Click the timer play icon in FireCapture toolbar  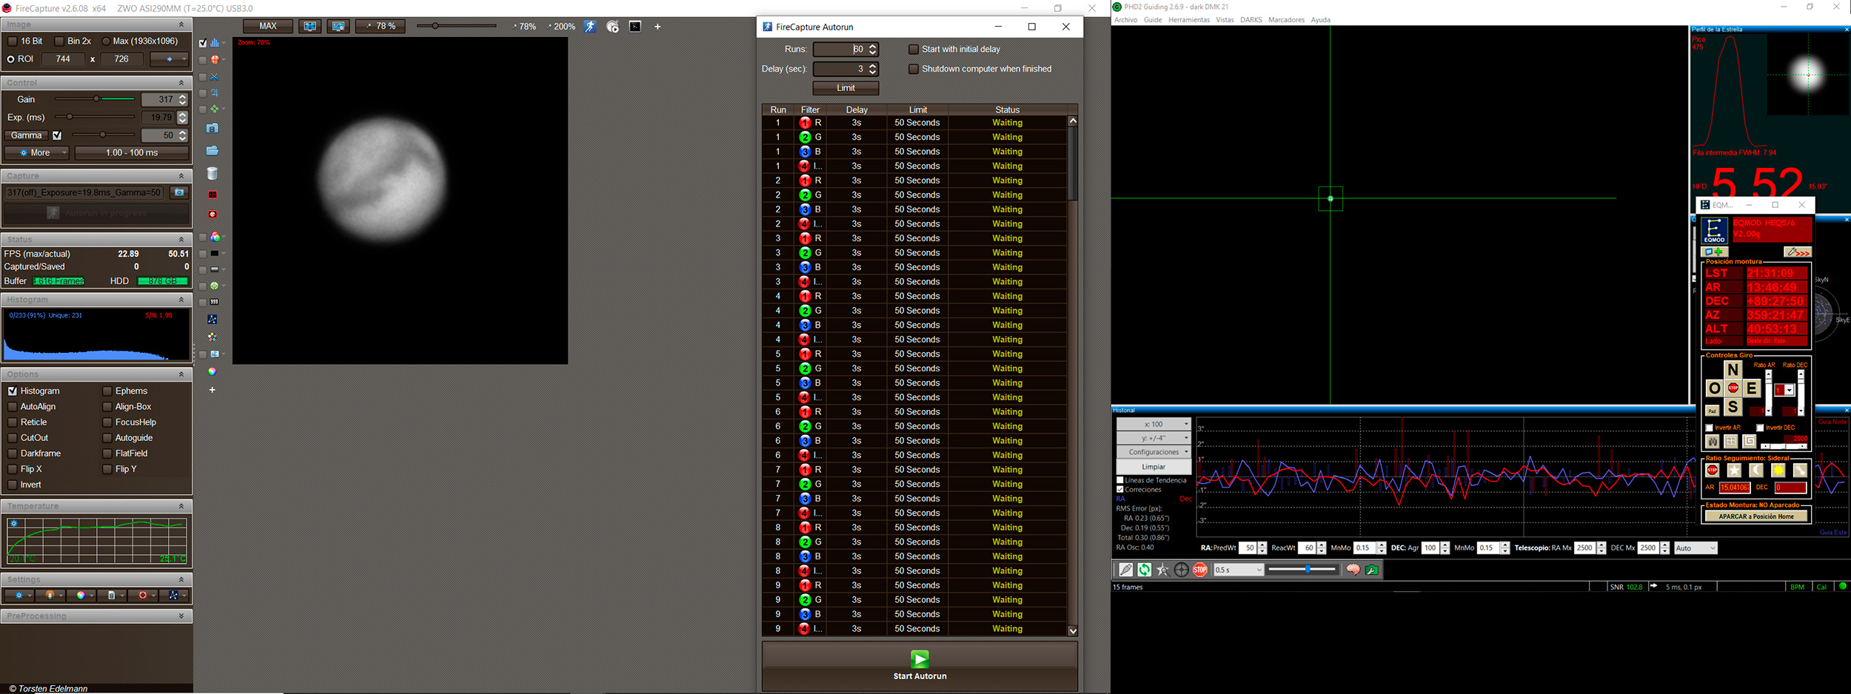click(x=612, y=27)
